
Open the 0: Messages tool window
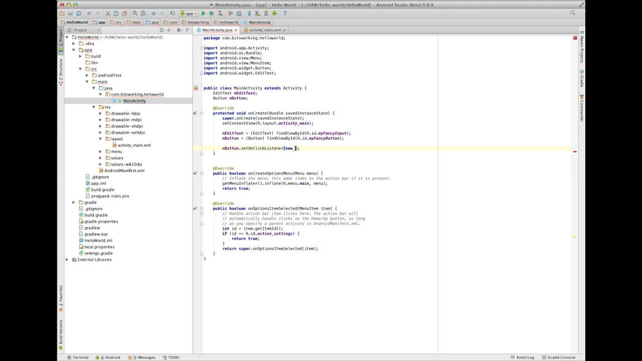click(x=141, y=357)
